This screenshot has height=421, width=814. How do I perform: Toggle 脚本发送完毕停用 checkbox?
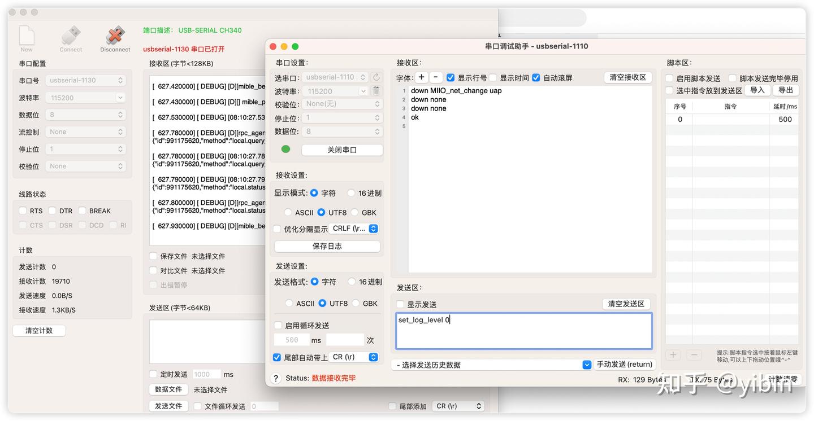(x=733, y=78)
